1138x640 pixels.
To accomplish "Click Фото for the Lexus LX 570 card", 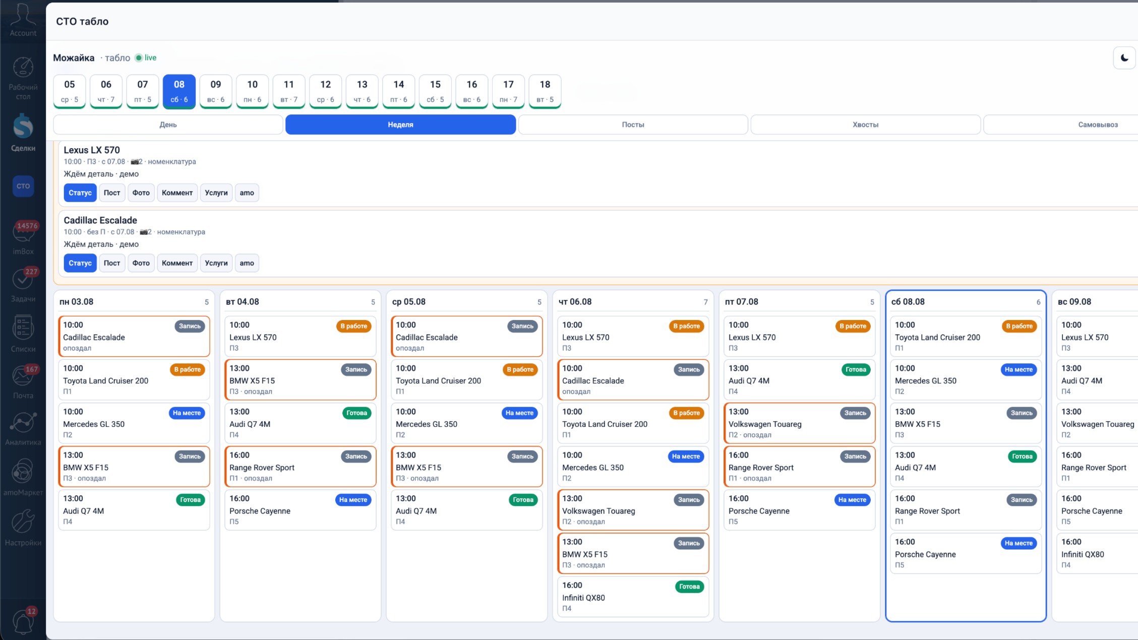I will click(141, 193).
